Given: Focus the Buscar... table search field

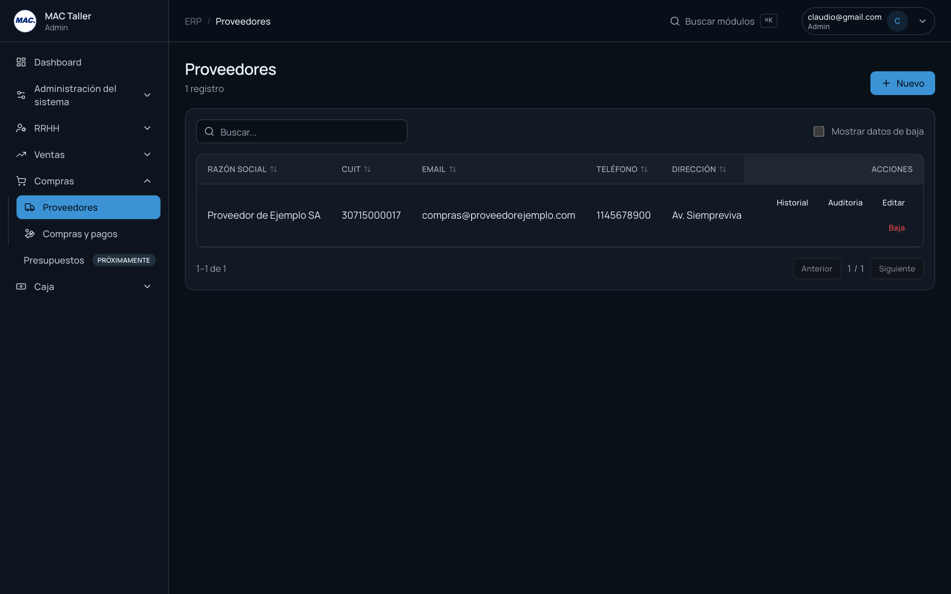Looking at the screenshot, I should [302, 132].
